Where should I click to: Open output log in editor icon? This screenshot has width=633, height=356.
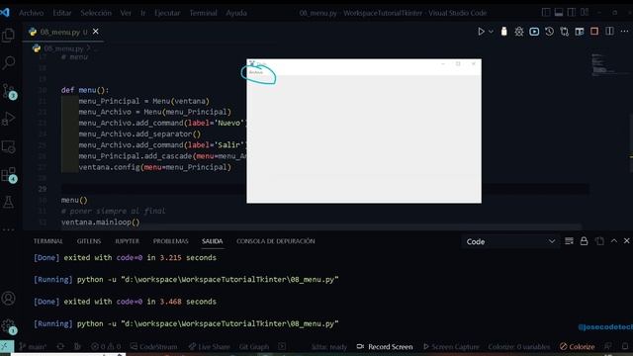coord(599,241)
